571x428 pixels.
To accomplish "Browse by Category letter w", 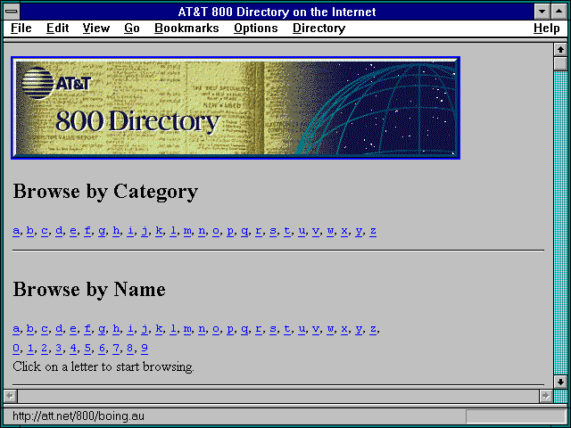I will 330,231.
